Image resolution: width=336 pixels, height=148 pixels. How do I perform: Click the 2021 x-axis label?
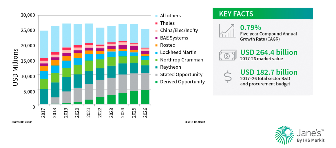tap(89, 113)
